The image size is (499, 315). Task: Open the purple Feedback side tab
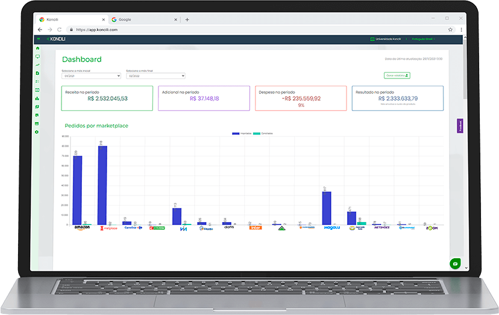[x=460, y=126]
